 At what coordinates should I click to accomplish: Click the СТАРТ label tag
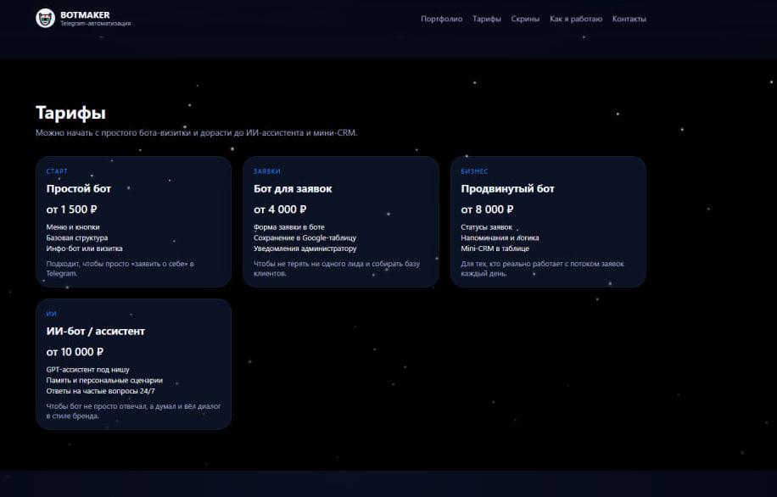[57, 171]
